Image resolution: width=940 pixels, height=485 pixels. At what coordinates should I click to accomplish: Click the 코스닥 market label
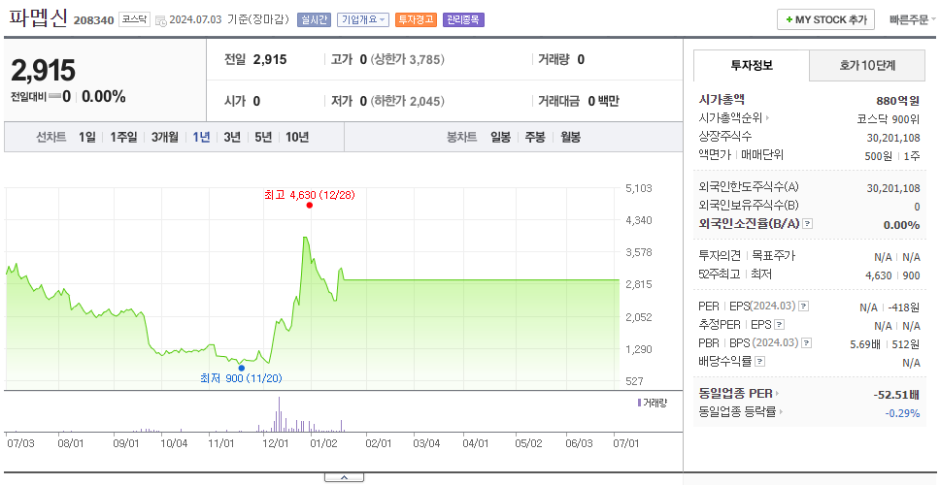coord(134,19)
